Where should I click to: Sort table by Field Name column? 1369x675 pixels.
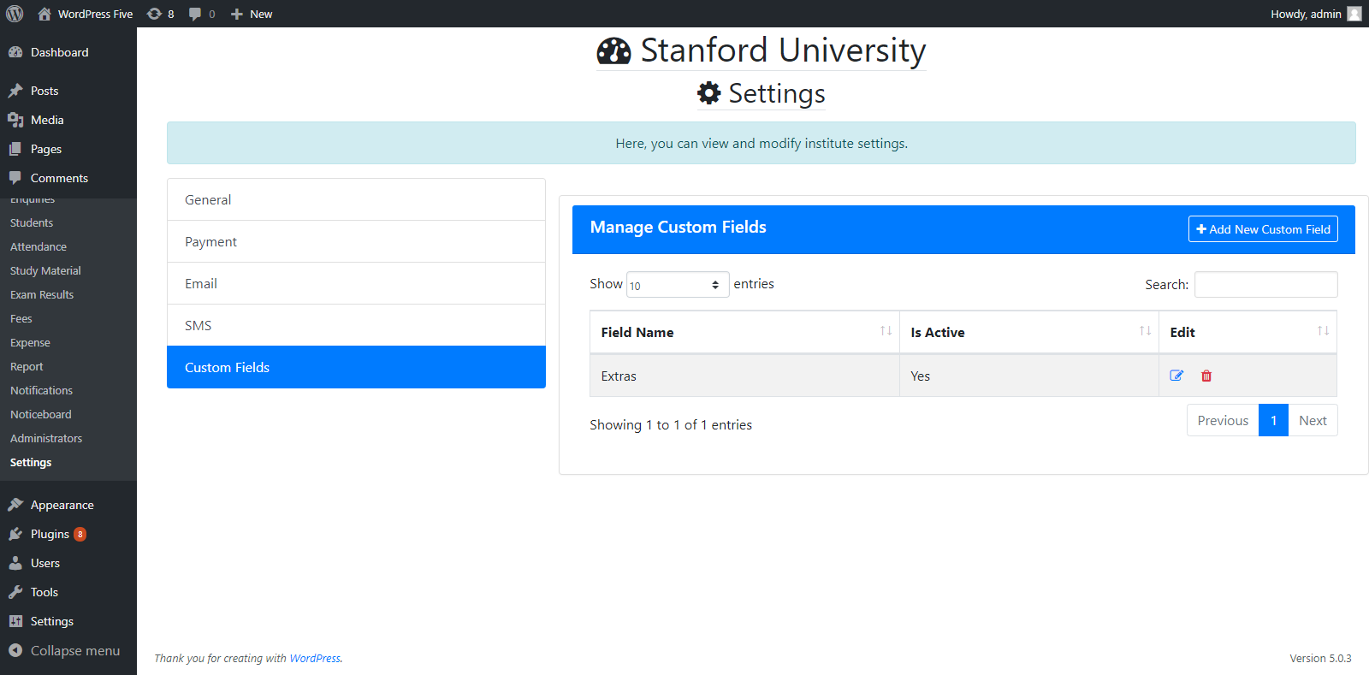[744, 332]
